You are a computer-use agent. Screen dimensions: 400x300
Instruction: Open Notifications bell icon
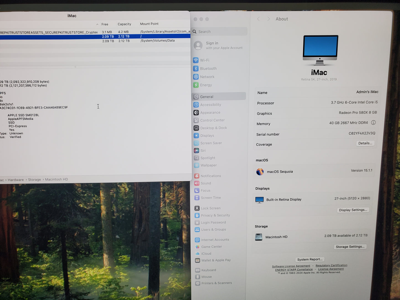pyautogui.click(x=197, y=176)
